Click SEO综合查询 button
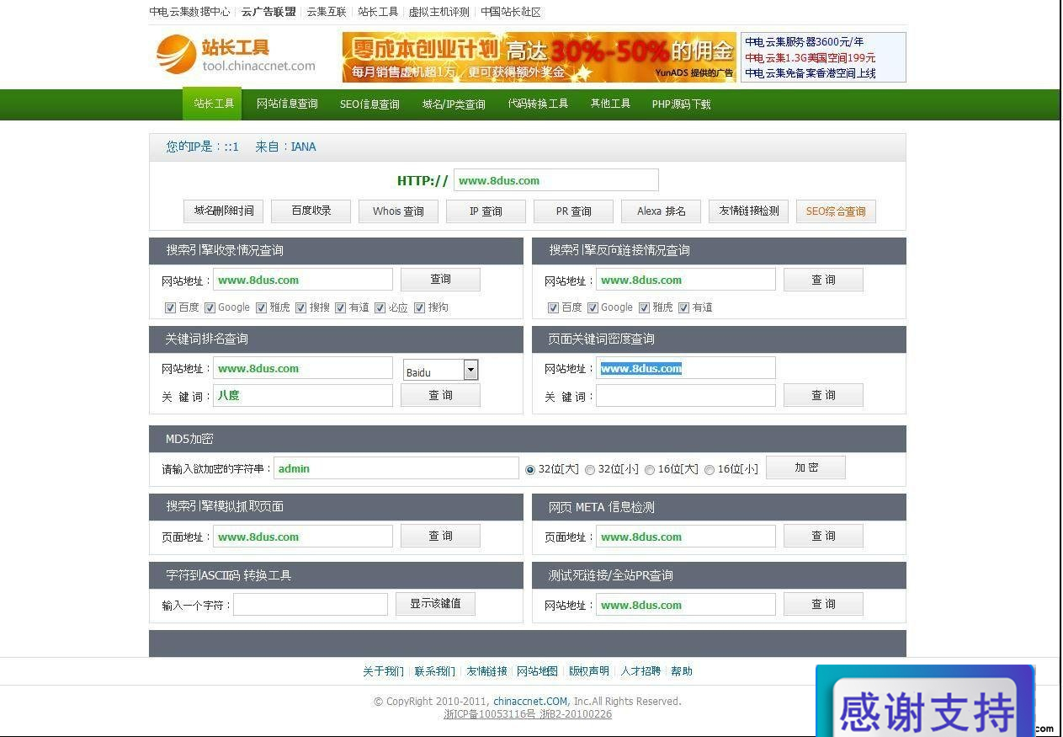Viewport: 1063px width, 737px height. (836, 211)
